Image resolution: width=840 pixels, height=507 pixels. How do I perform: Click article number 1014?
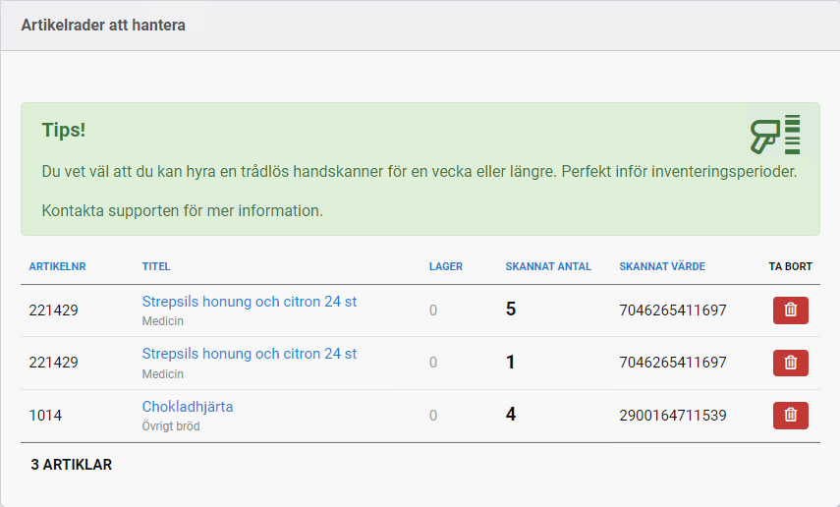point(45,416)
